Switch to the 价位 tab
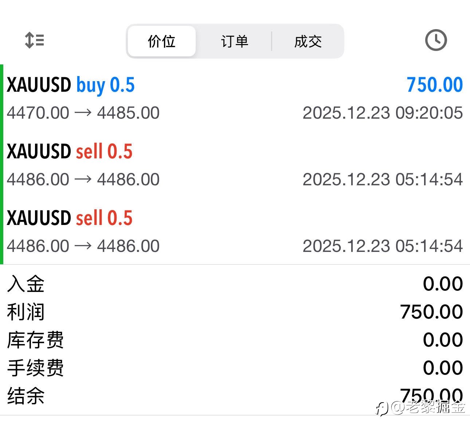The image size is (470, 431). click(x=161, y=41)
